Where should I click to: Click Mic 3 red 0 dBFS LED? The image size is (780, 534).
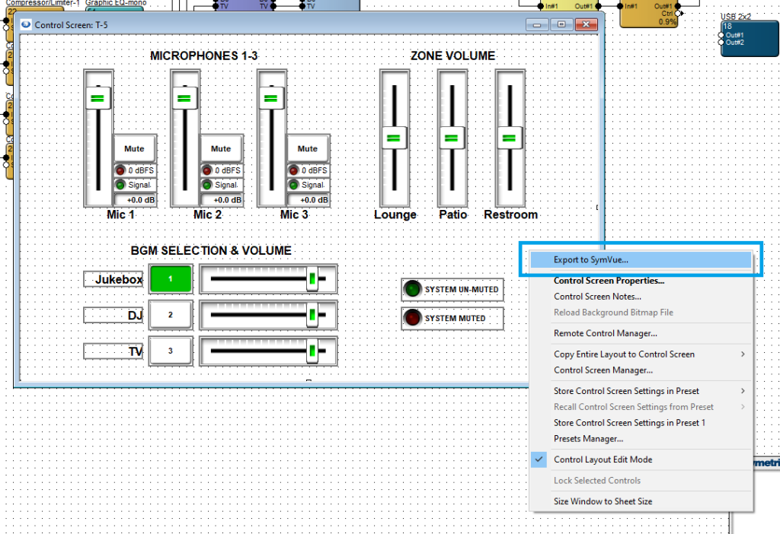pyautogui.click(x=293, y=170)
